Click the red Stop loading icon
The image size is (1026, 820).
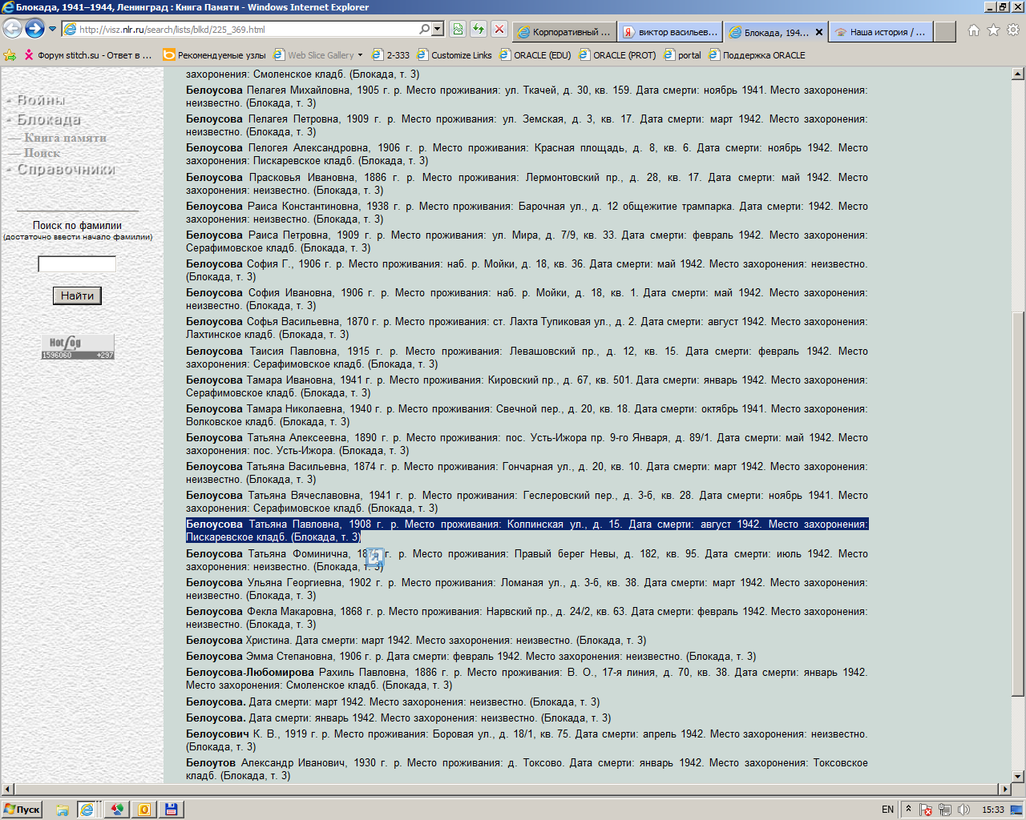[499, 30]
